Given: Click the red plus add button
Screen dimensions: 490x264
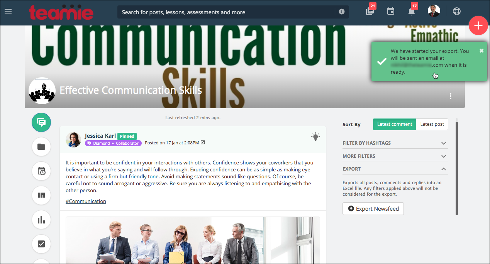Looking at the screenshot, I should point(478,25).
